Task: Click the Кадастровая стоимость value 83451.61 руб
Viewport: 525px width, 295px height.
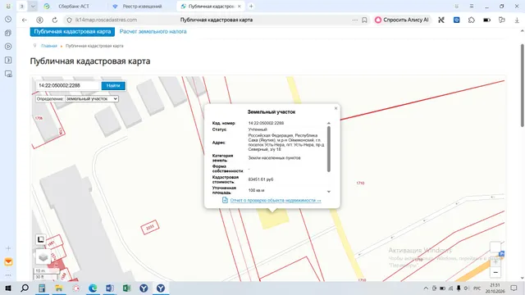Action: tap(261, 179)
